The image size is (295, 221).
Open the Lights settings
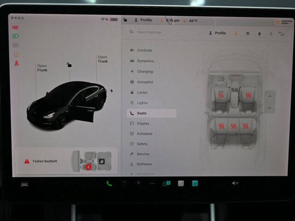(139, 103)
